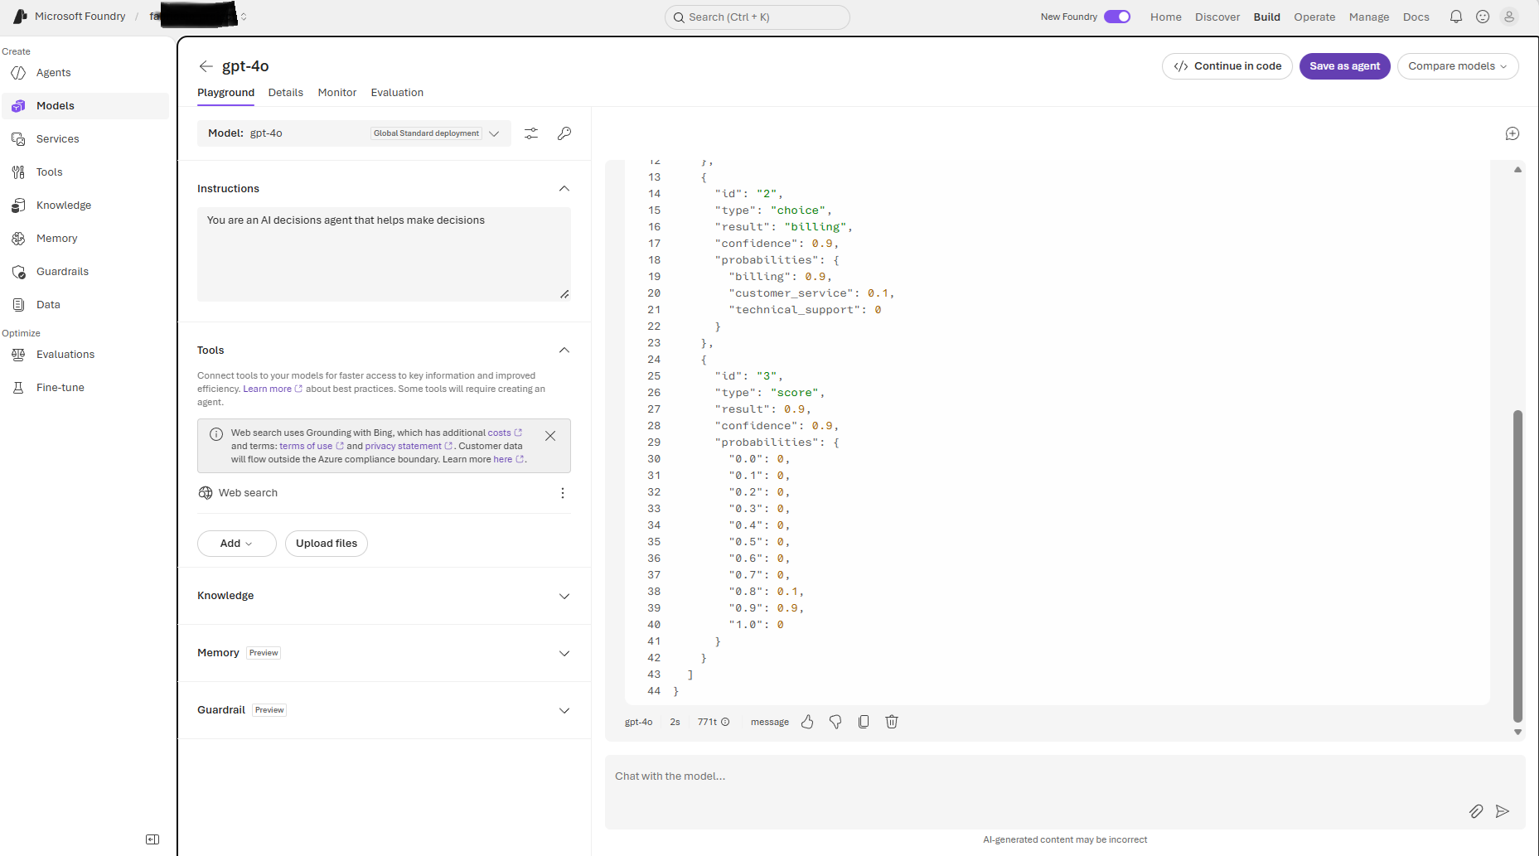Screen dimensions: 1539x856
Task: Click the info icon in Bing notice
Action: tap(216, 434)
